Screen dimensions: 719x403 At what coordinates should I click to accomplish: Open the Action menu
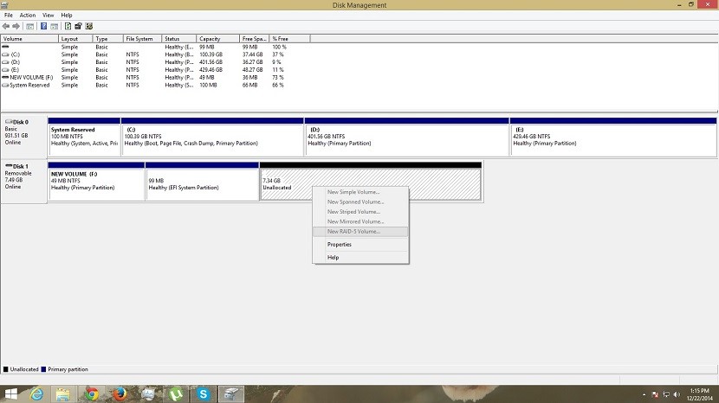[x=28, y=15]
